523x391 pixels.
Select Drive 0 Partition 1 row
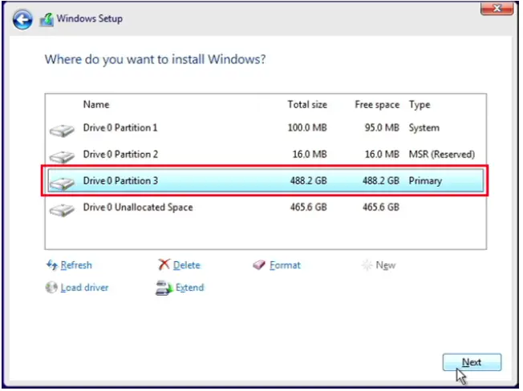[265, 128]
